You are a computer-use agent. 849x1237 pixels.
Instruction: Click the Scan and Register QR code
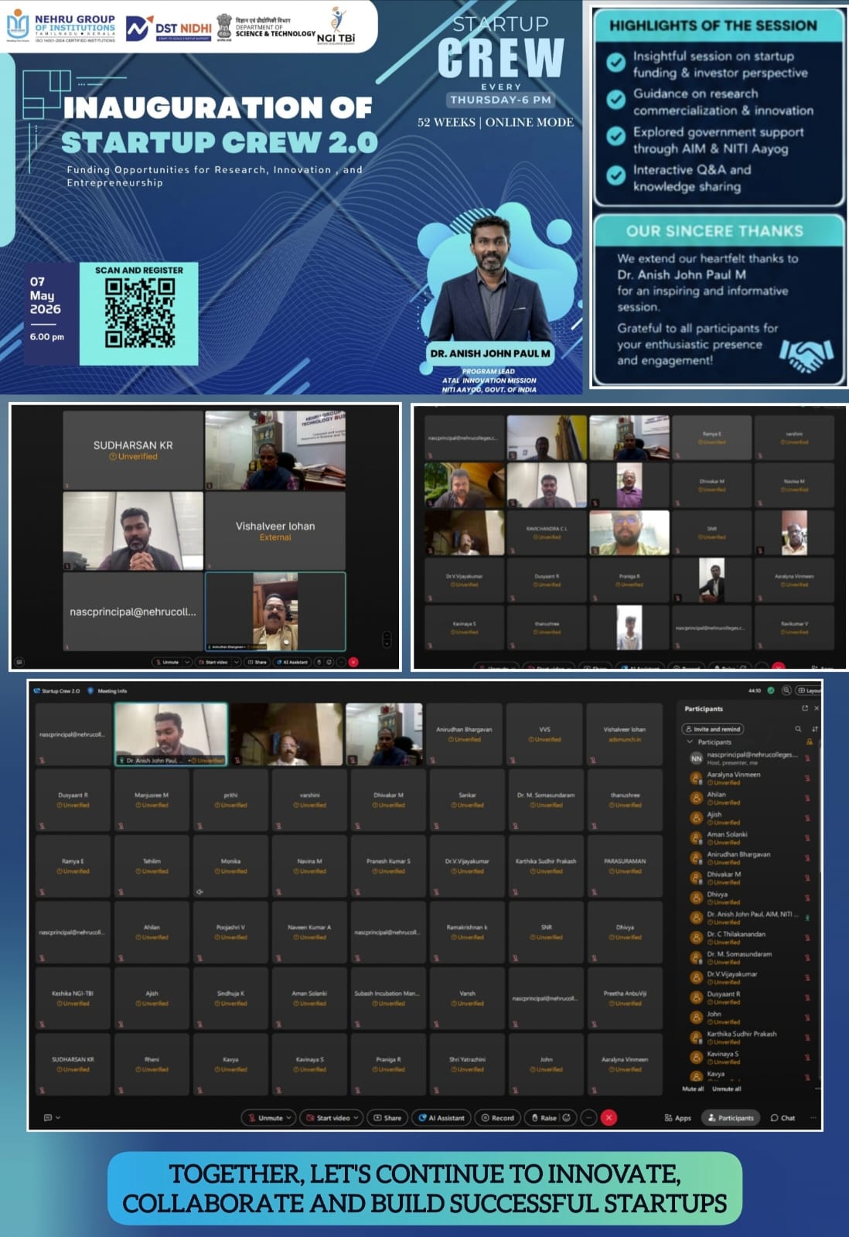coord(140,312)
